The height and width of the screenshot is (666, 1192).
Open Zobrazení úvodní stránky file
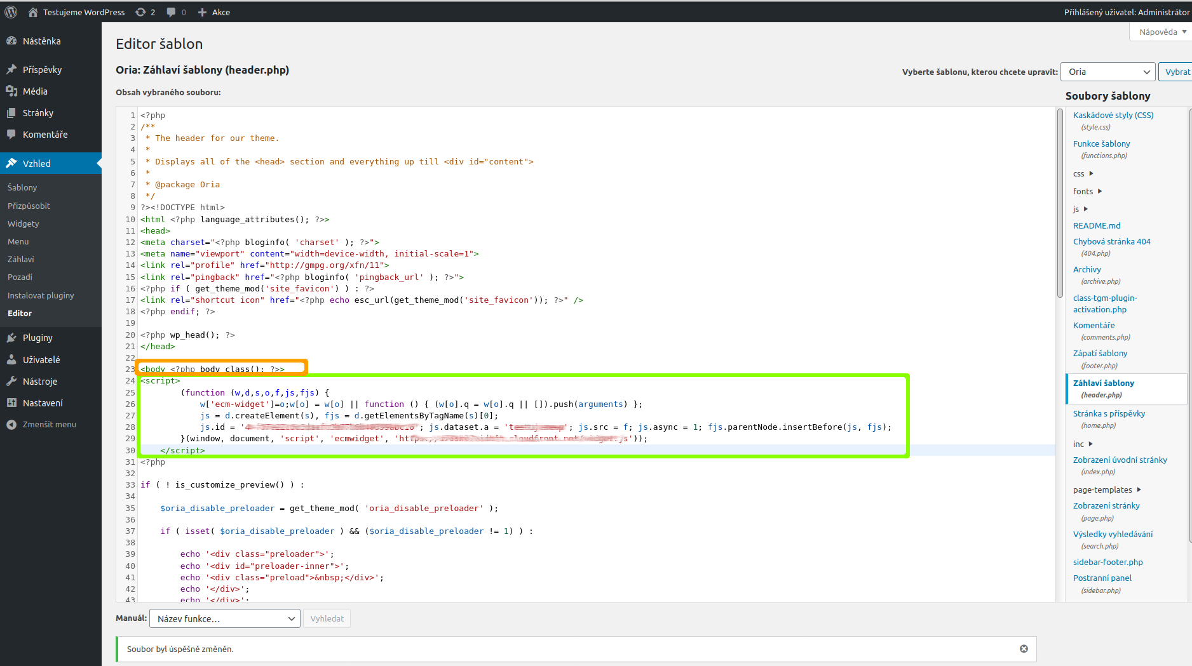click(x=1120, y=460)
